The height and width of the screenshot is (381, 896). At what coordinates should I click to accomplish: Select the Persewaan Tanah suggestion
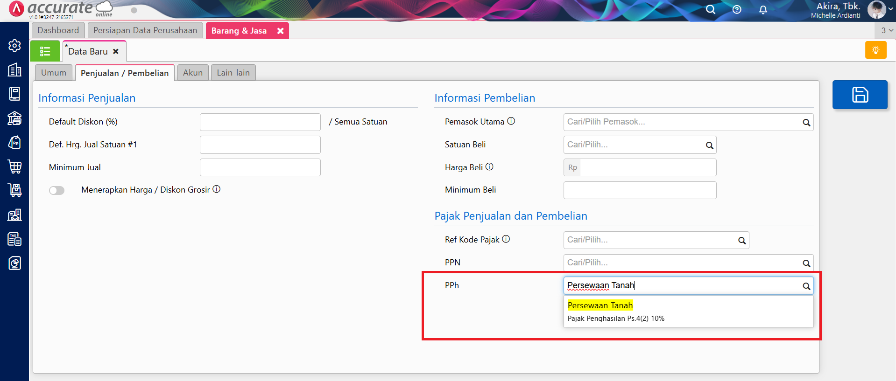[x=600, y=306]
